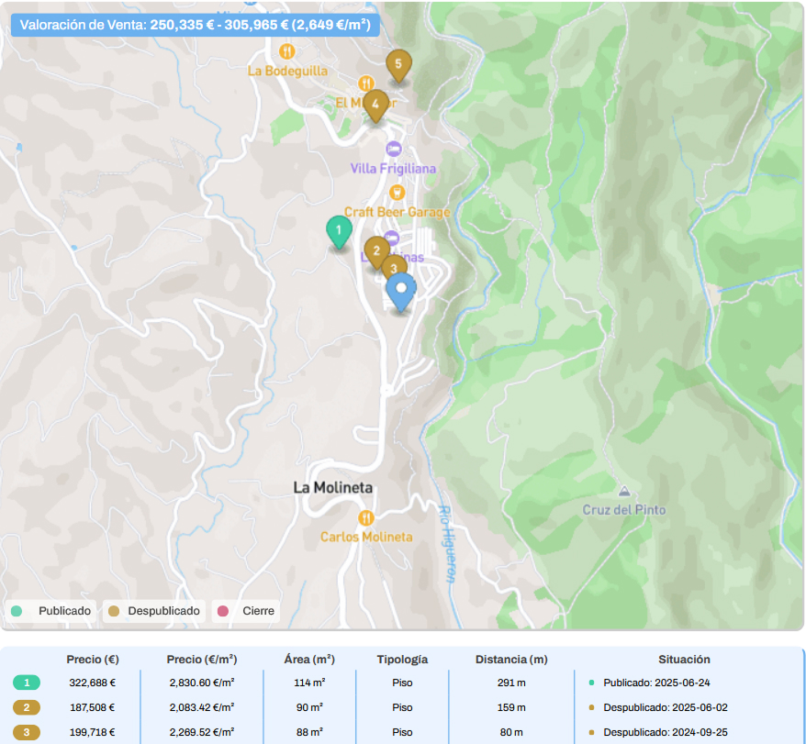806x744 pixels.
Task: Sort by Precio (€) column header
Action: tap(93, 660)
